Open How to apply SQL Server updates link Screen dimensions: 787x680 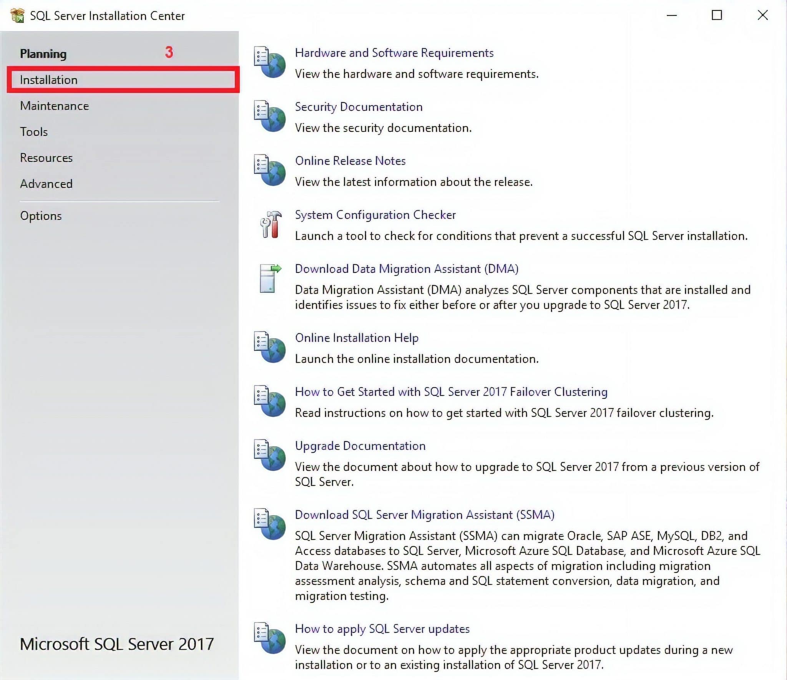(382, 629)
